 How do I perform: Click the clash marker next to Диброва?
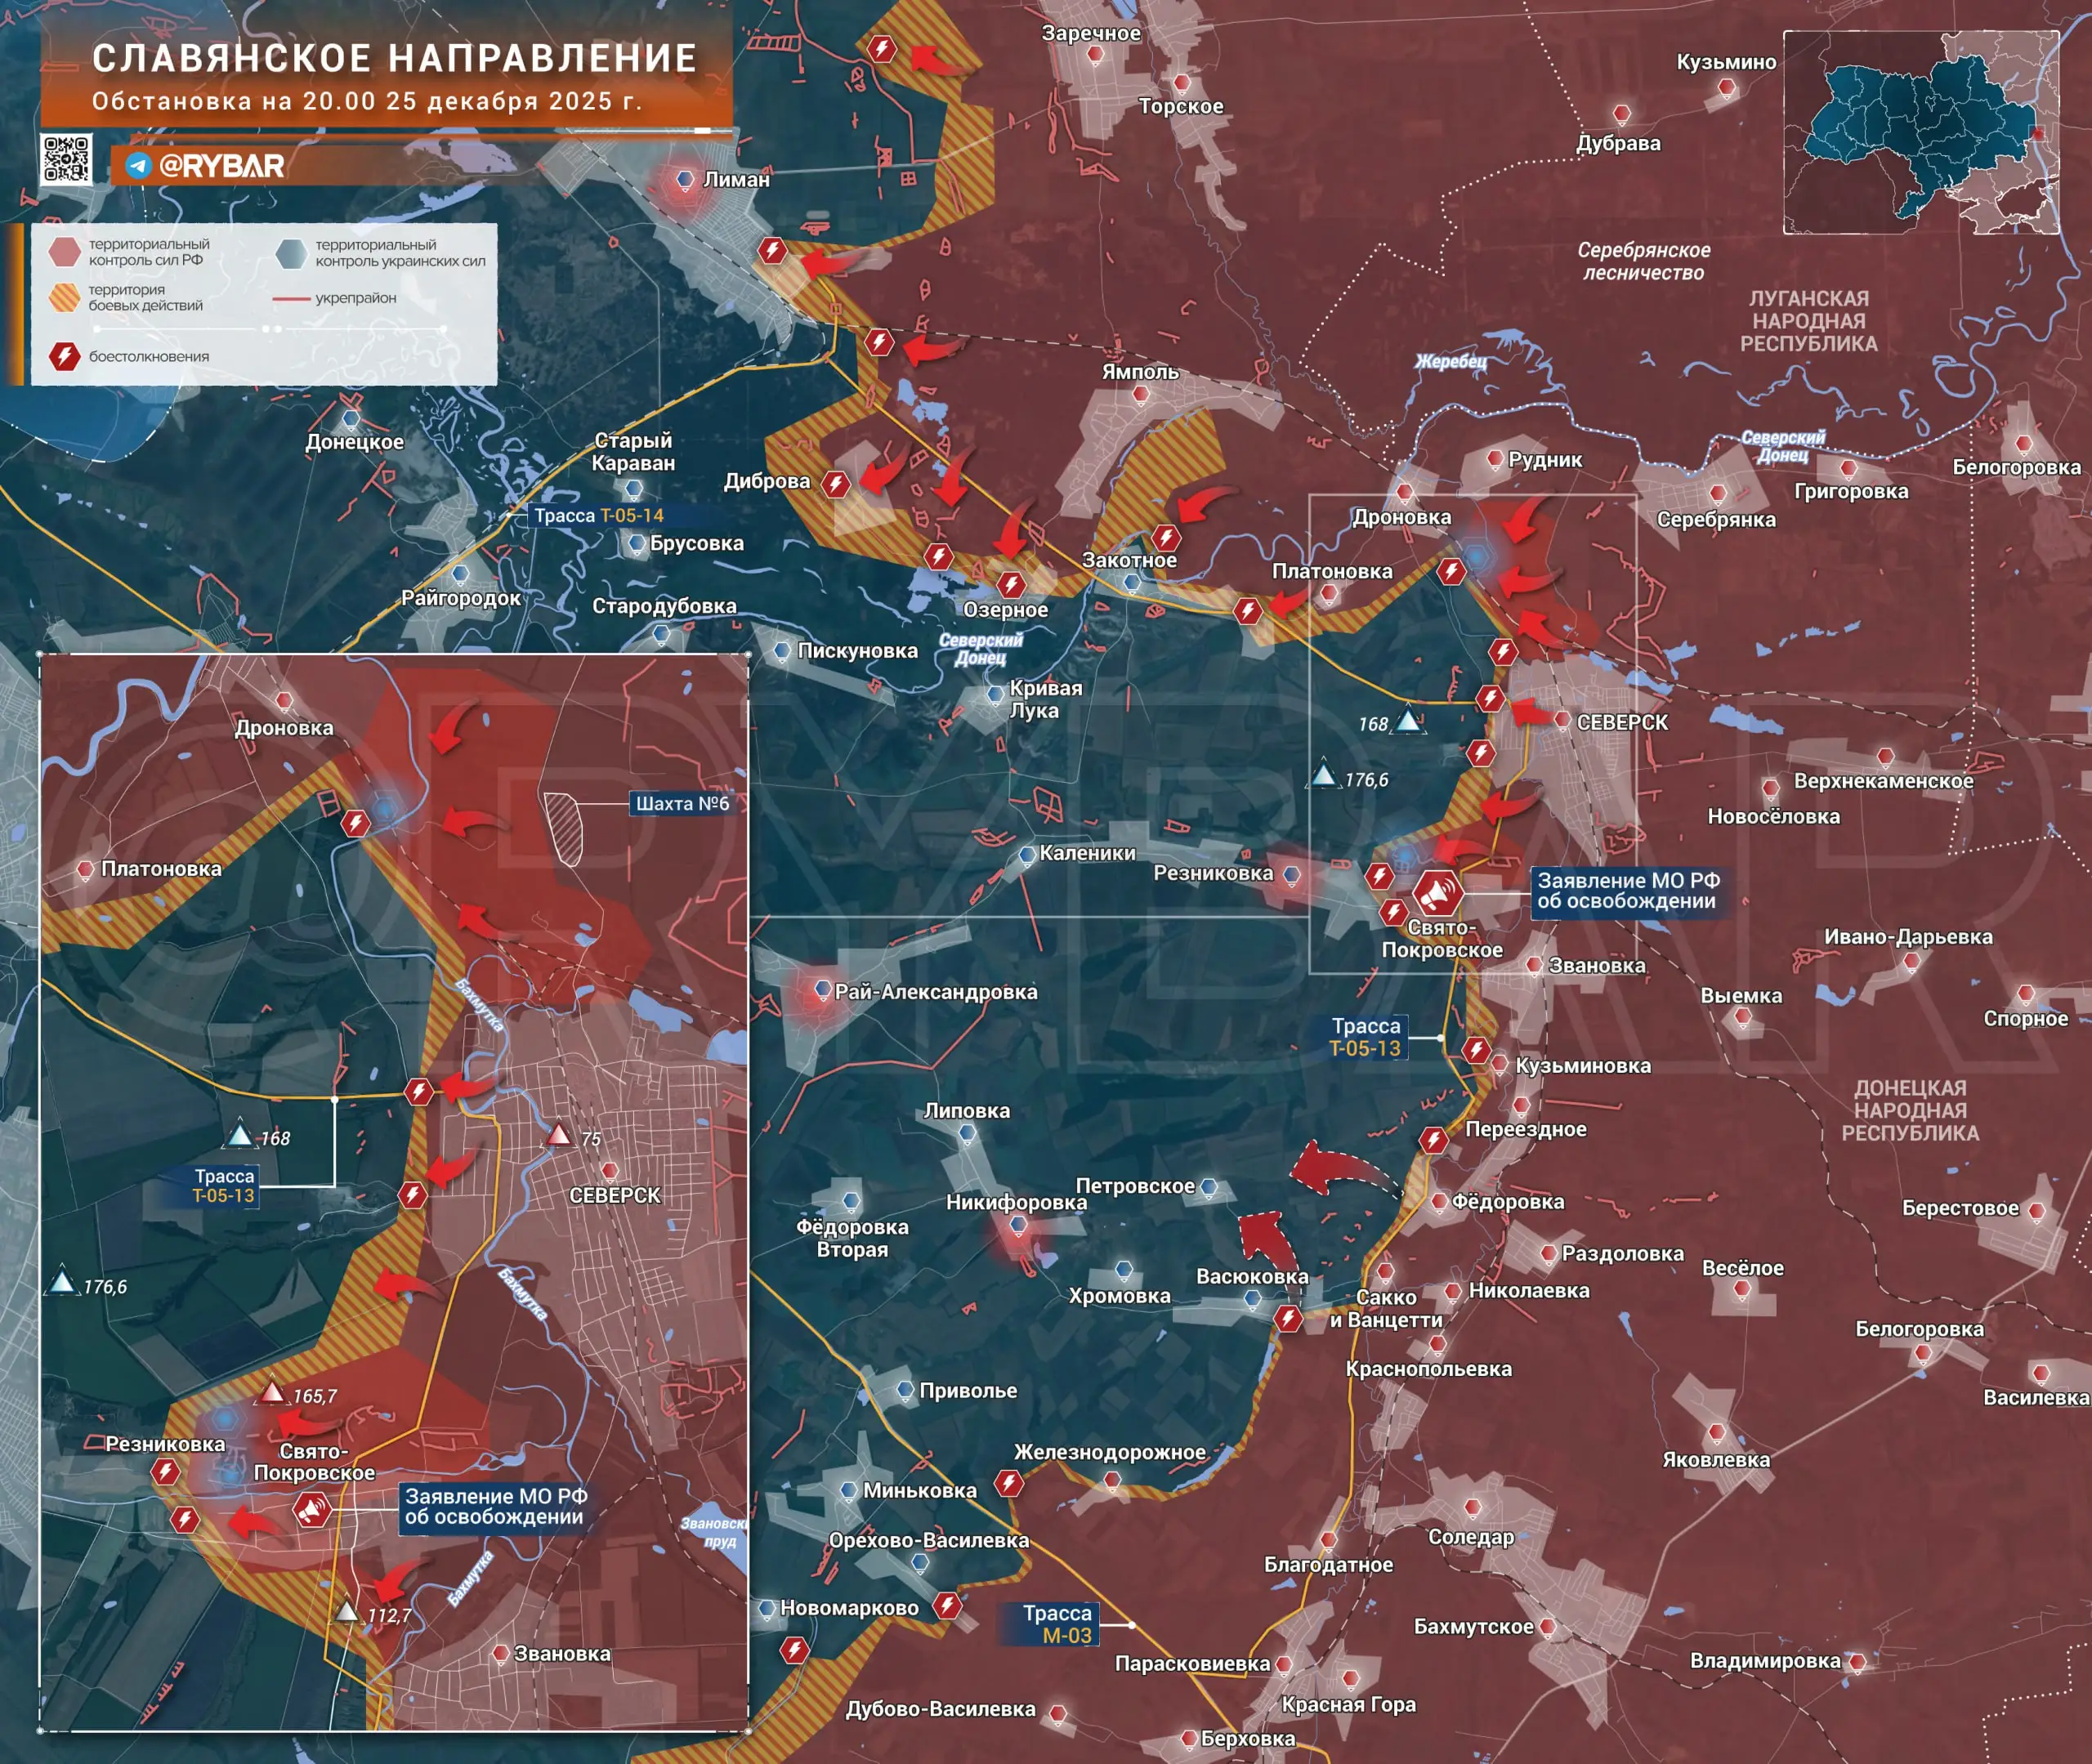836,485
